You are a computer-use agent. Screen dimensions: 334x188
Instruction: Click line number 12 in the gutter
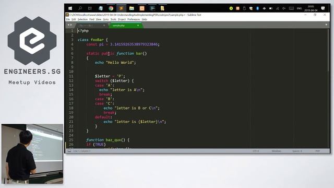(71, 81)
